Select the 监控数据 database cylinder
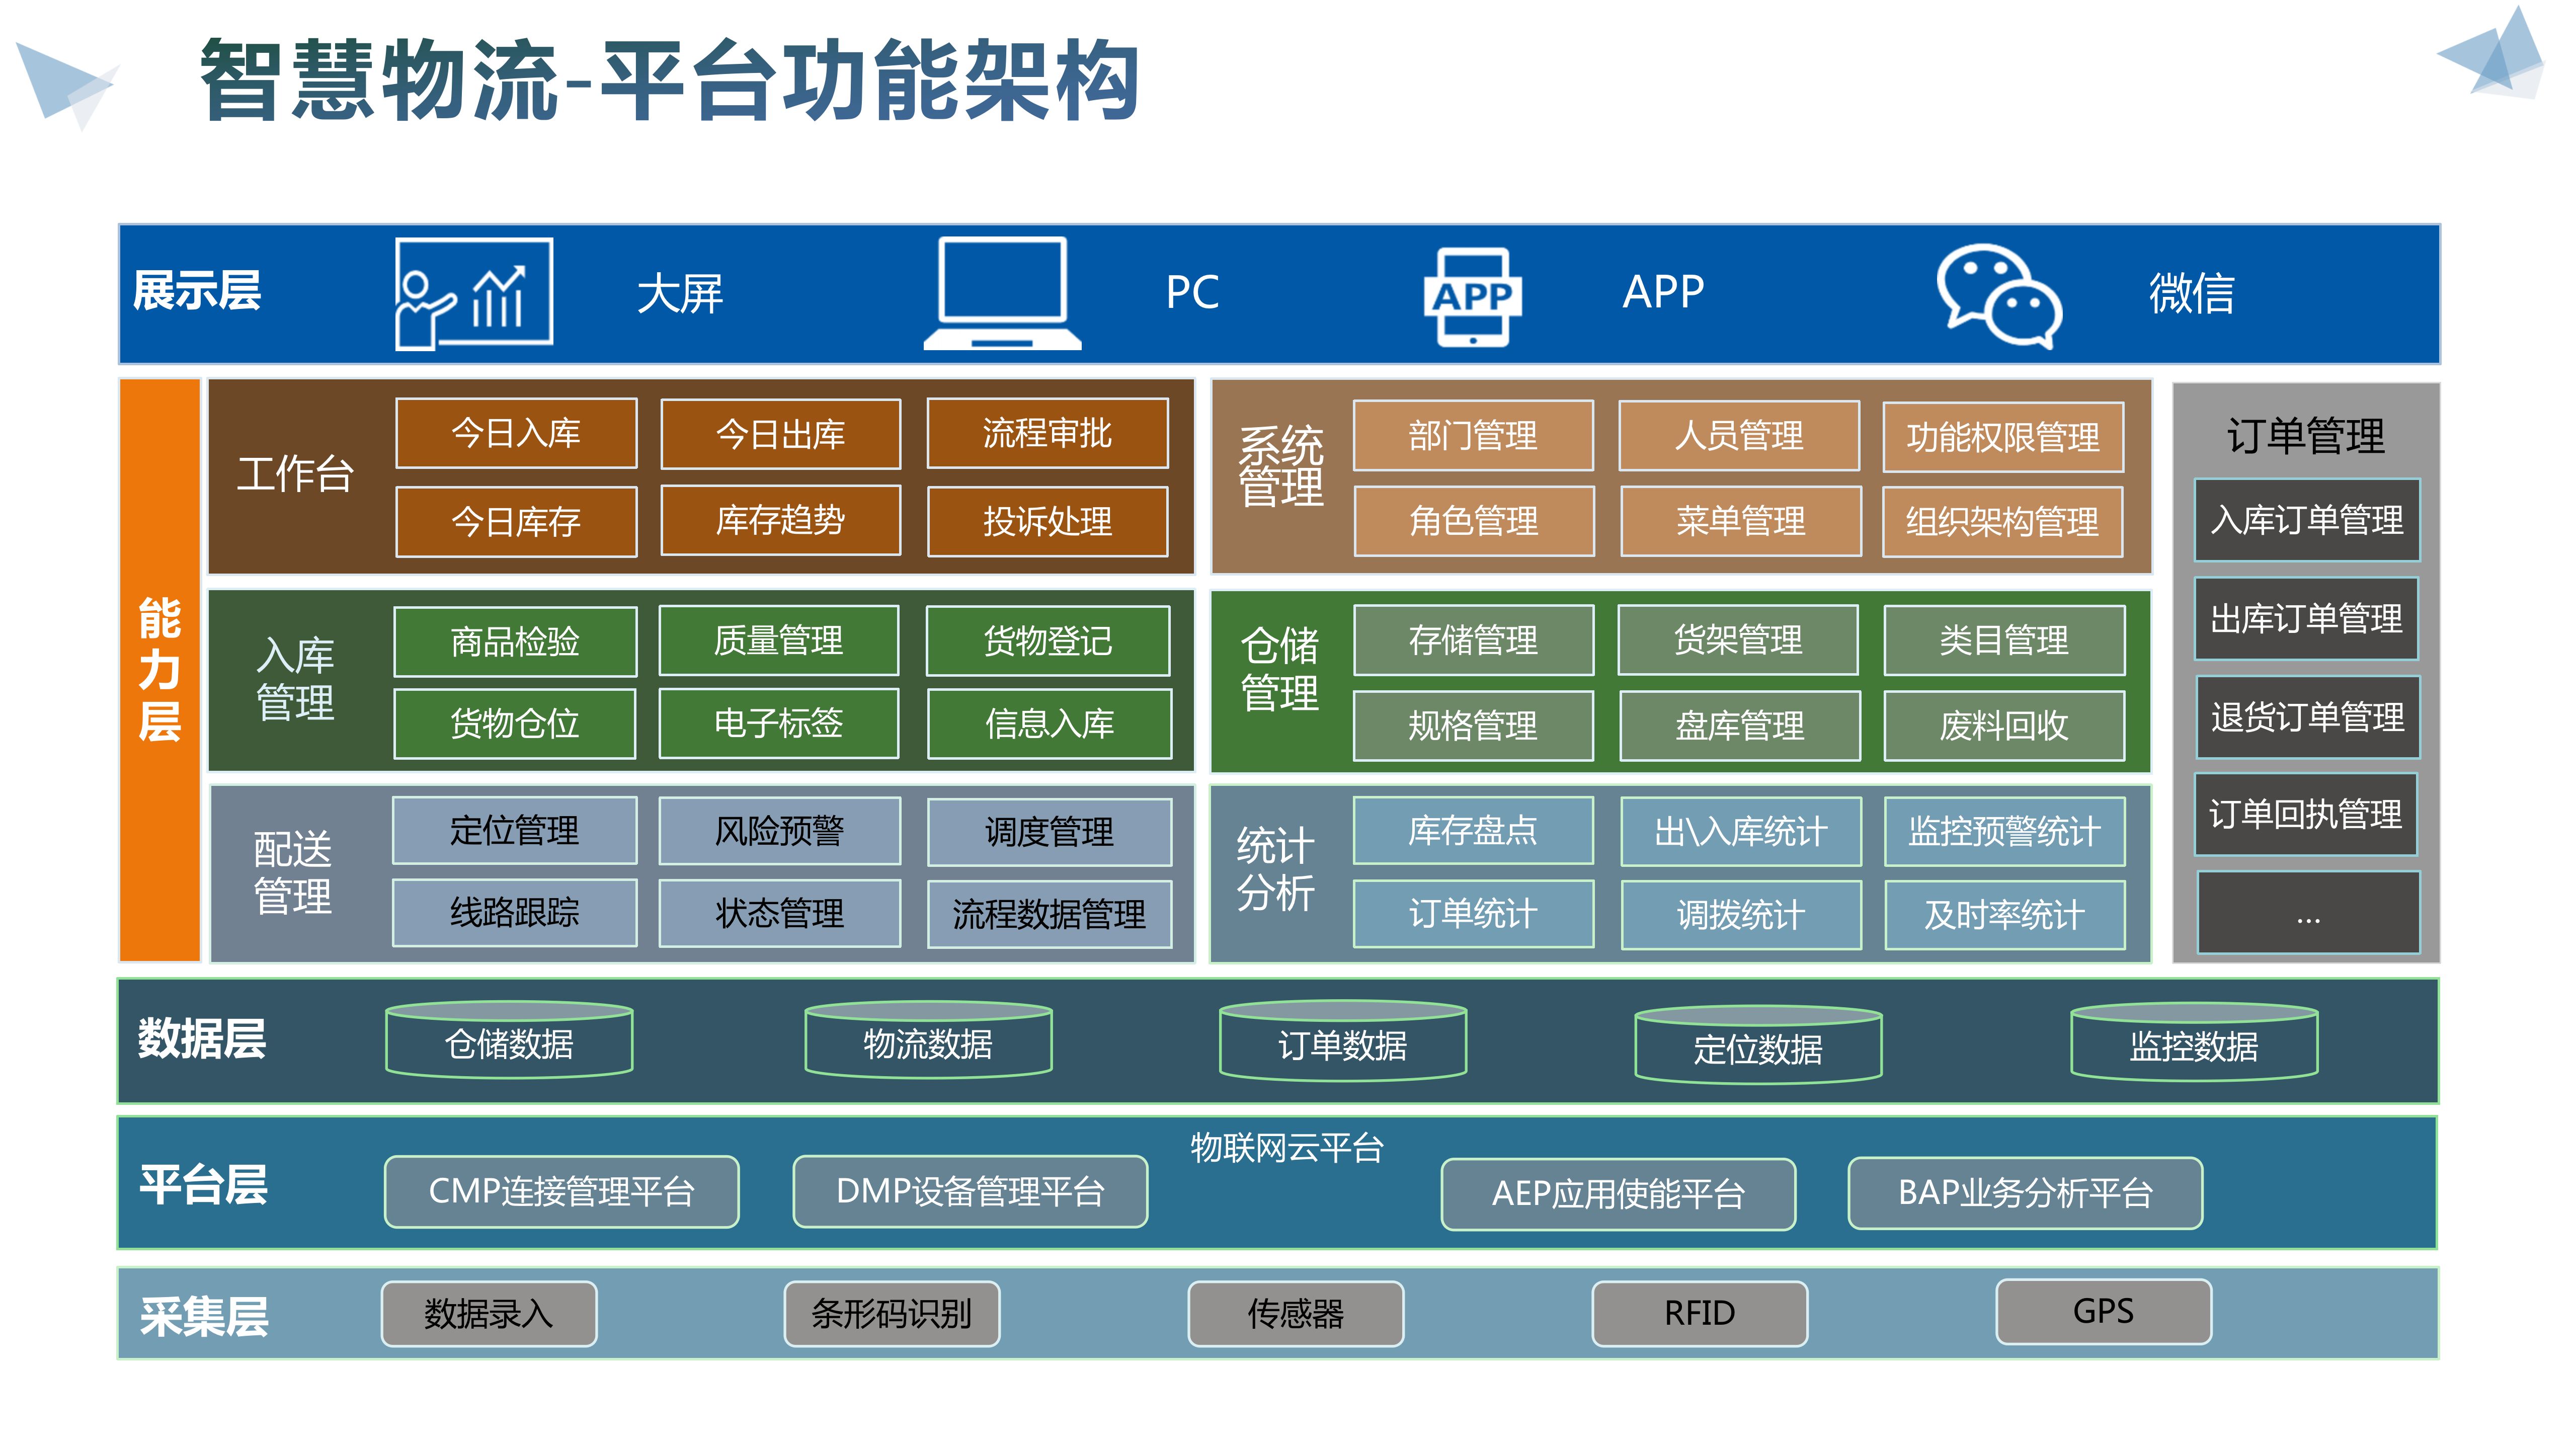Screen dimensions: 2576x1449 (x=2194, y=1042)
